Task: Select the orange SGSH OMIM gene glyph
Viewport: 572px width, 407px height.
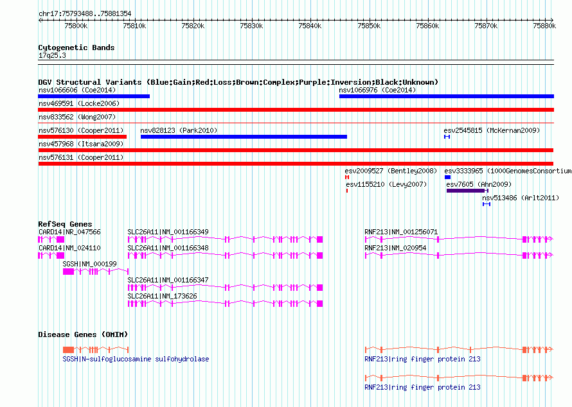Action: click(96, 350)
